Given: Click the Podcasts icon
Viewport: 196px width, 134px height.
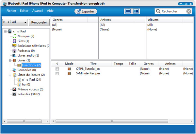Looking at the screenshot, I should (x=14, y=51).
